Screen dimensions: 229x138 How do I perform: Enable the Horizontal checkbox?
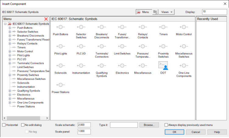[4, 125]
